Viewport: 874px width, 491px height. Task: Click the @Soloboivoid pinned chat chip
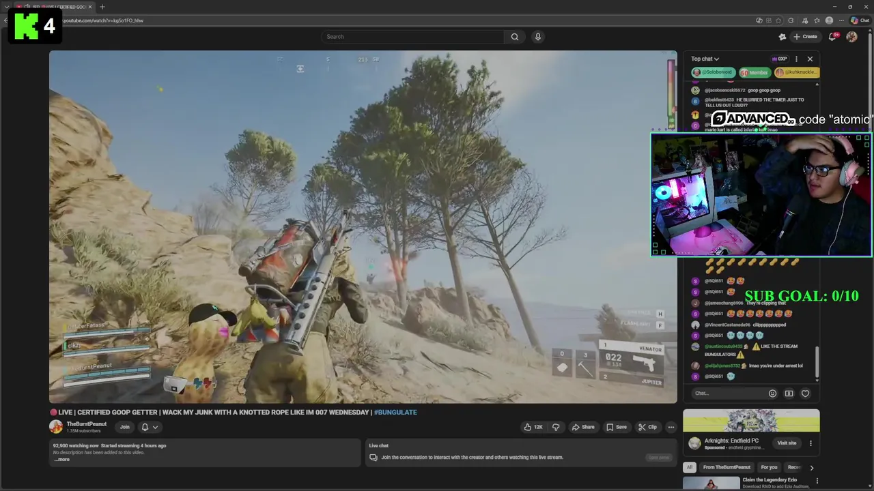tap(713, 72)
